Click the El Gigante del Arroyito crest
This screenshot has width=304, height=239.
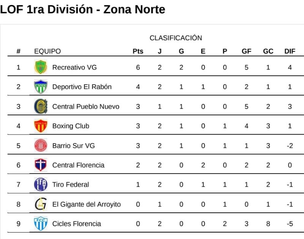40,204
